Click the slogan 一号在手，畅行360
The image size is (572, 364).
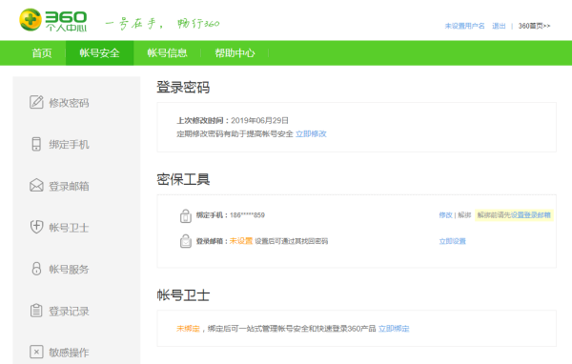tap(162, 23)
